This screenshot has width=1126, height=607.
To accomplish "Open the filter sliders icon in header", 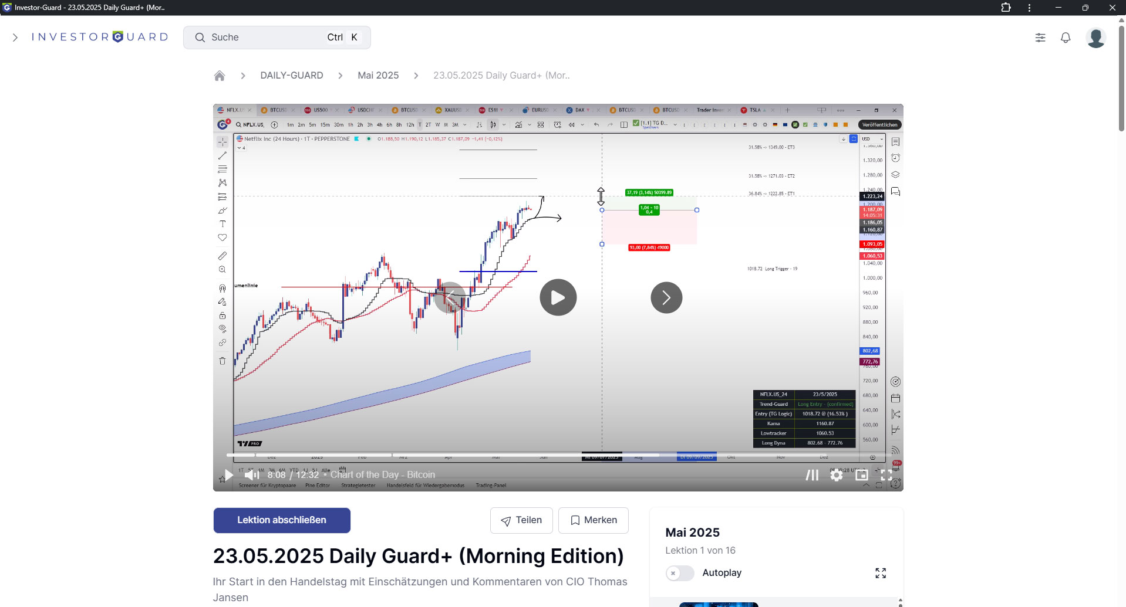I will (x=1040, y=38).
